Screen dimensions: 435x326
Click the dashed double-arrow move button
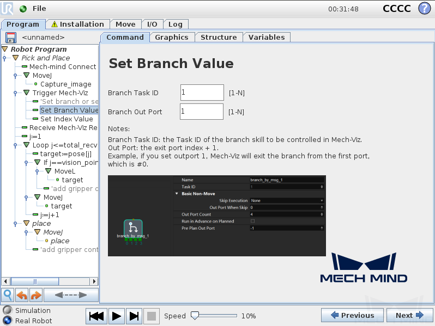pos(71,295)
